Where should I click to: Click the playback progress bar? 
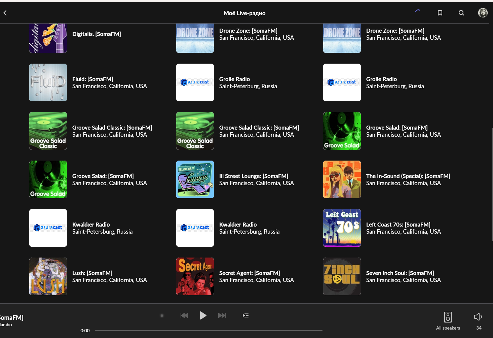click(x=208, y=330)
